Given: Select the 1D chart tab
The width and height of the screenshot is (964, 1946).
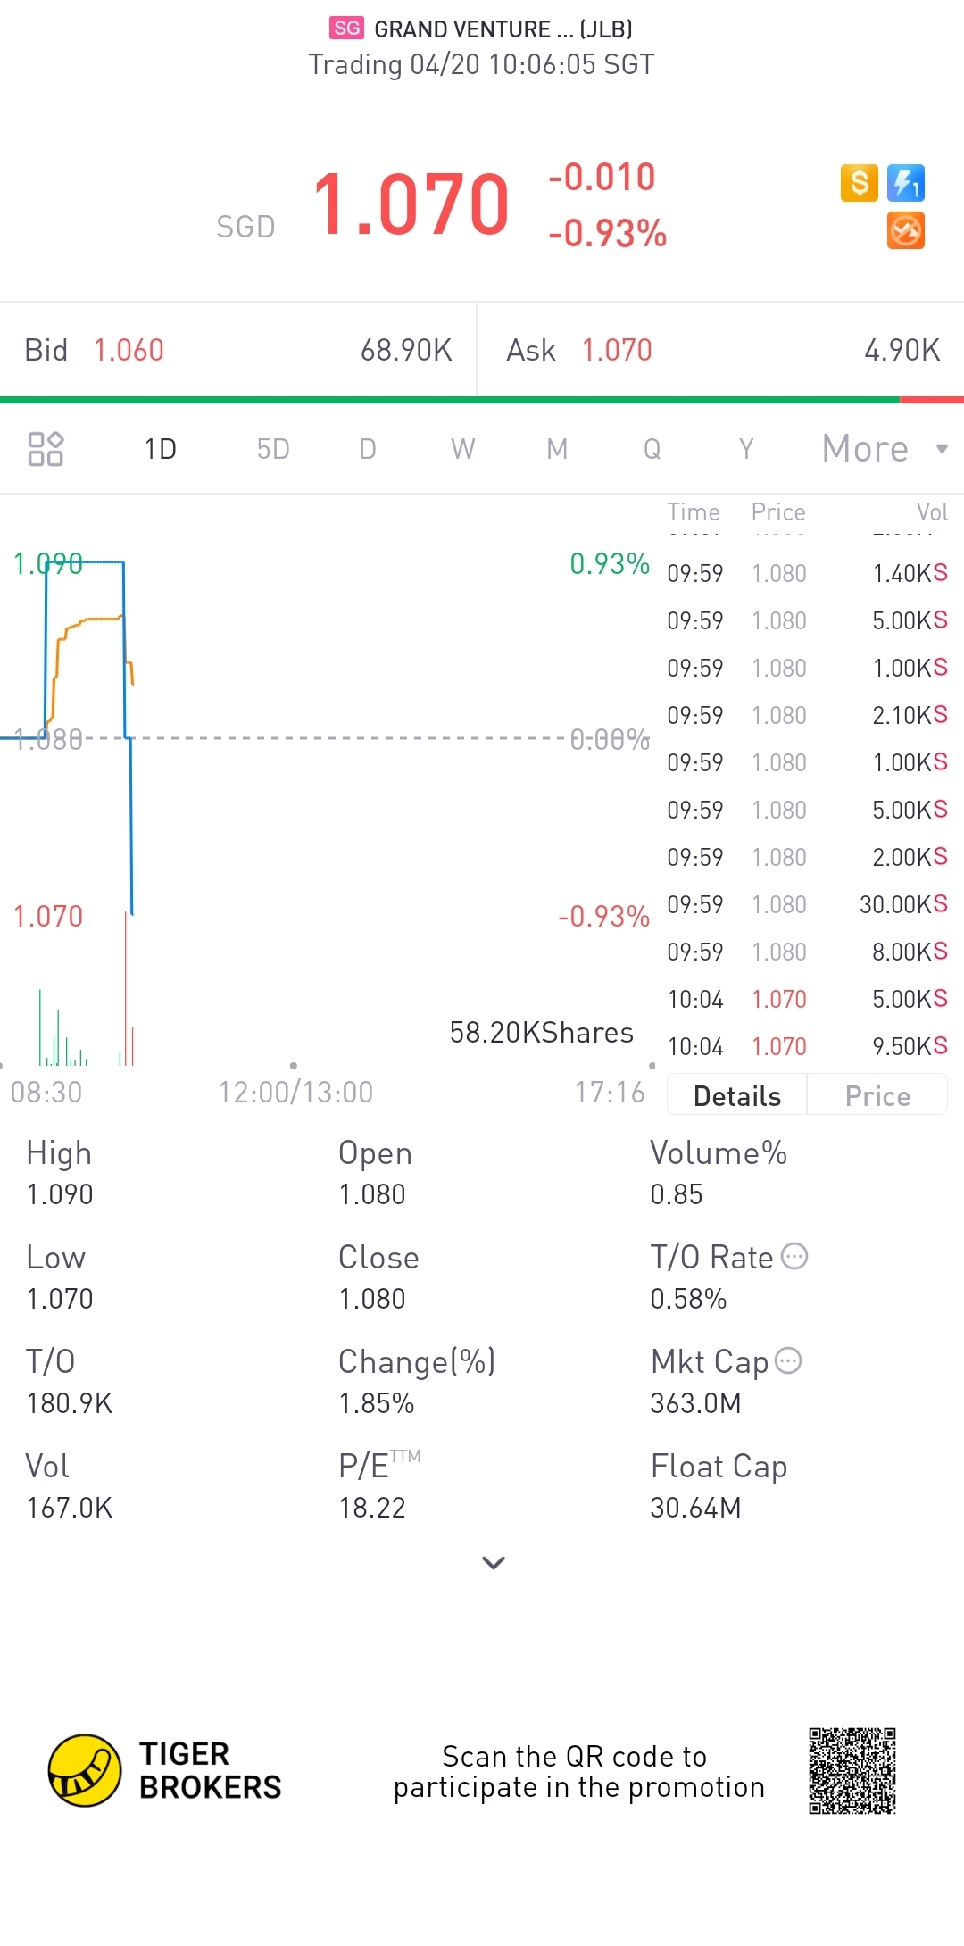Looking at the screenshot, I should pos(161,449).
